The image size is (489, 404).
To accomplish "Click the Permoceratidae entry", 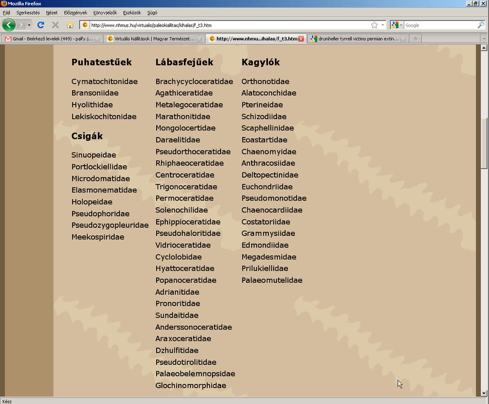I will coord(185,198).
